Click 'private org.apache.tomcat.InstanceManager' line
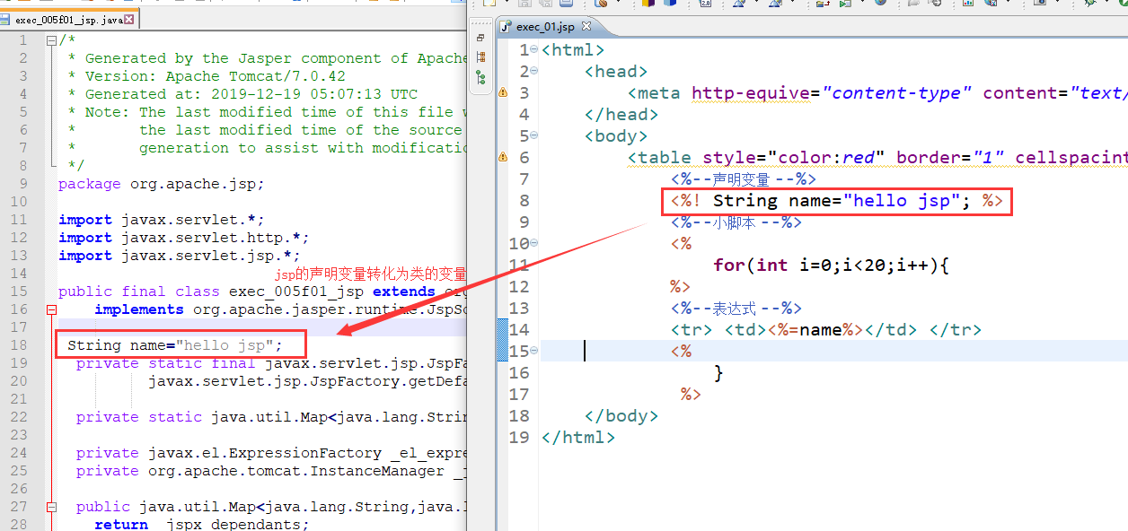Viewport: 1128px width, 531px height. click(x=271, y=471)
